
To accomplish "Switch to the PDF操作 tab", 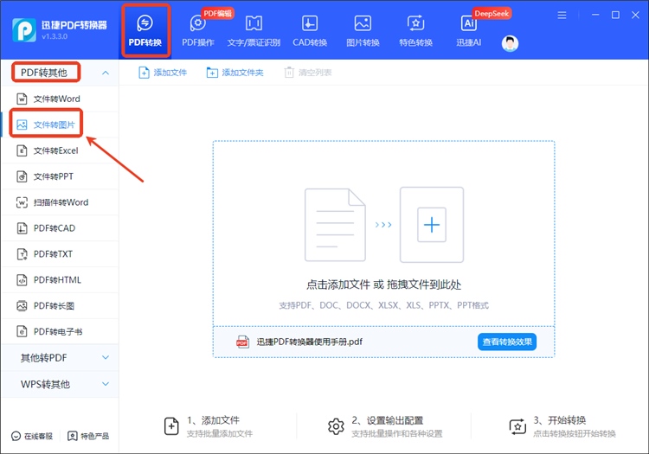I will 198,30.
